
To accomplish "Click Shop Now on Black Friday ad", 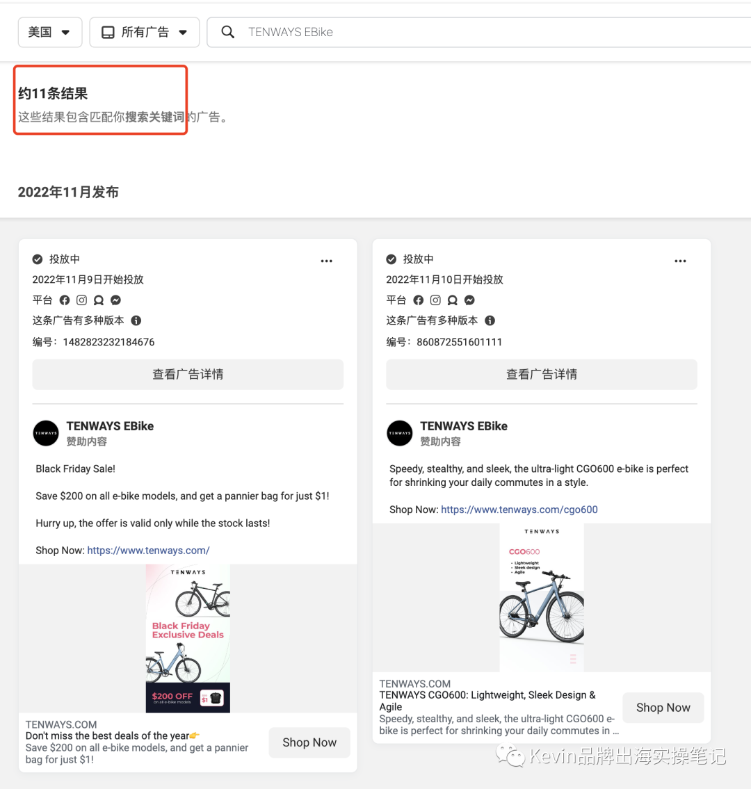I will pyautogui.click(x=309, y=742).
